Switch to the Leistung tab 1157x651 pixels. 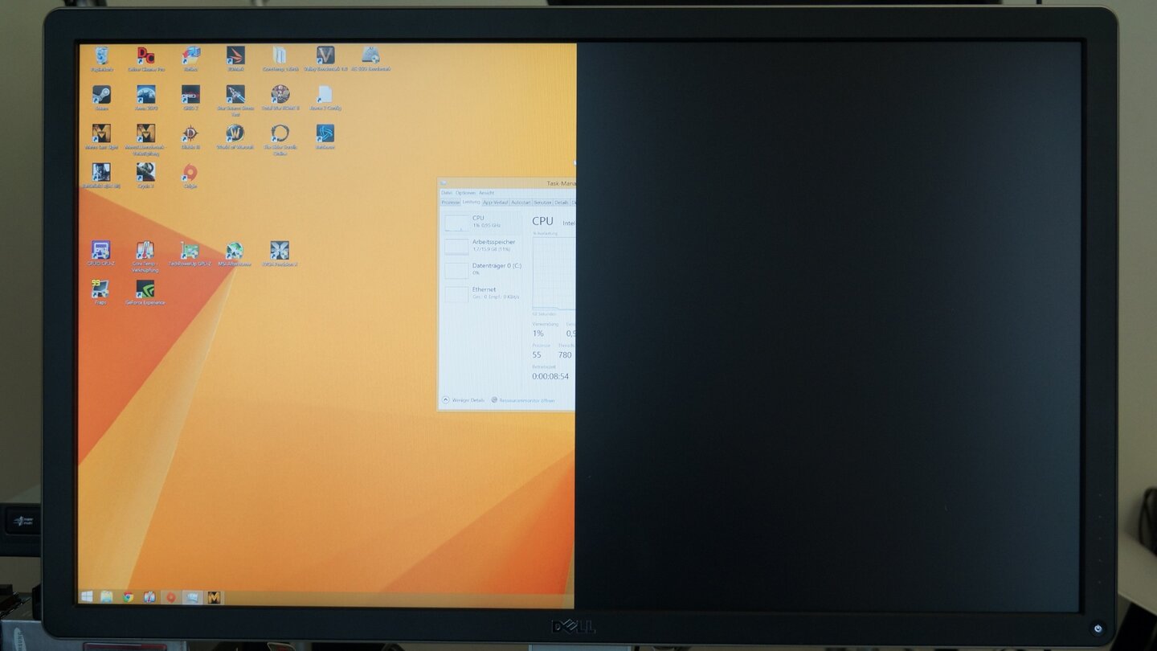click(471, 203)
